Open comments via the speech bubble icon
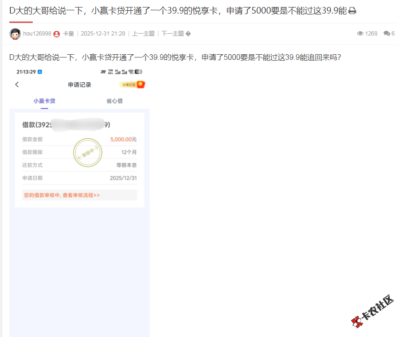The width and height of the screenshot is (398, 337). click(385, 33)
